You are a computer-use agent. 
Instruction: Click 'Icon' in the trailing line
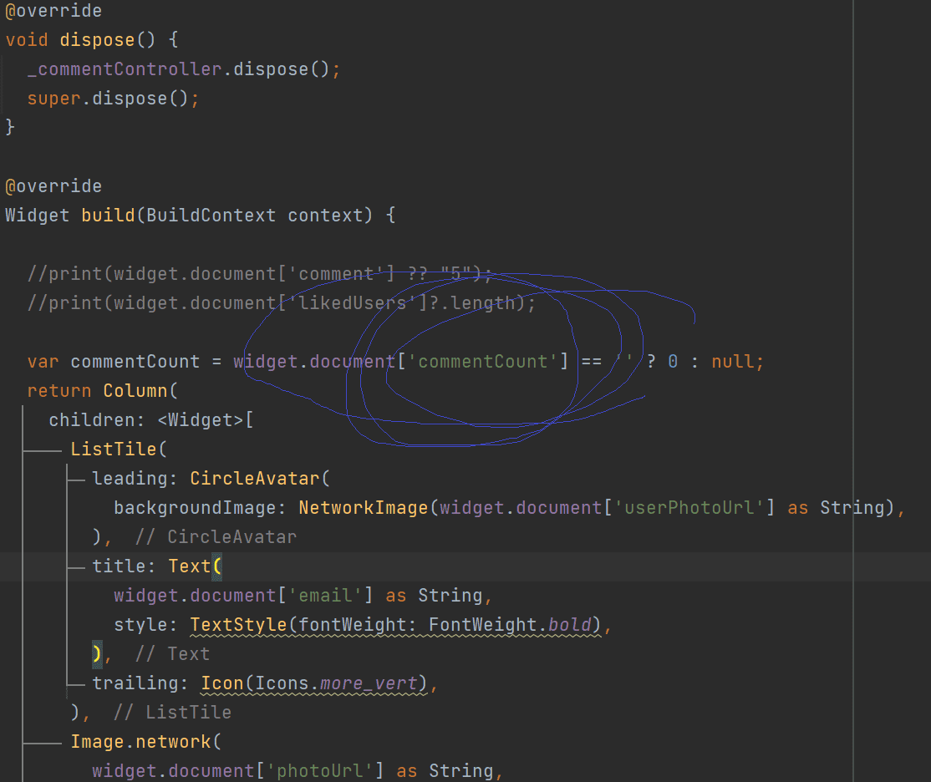pos(222,683)
